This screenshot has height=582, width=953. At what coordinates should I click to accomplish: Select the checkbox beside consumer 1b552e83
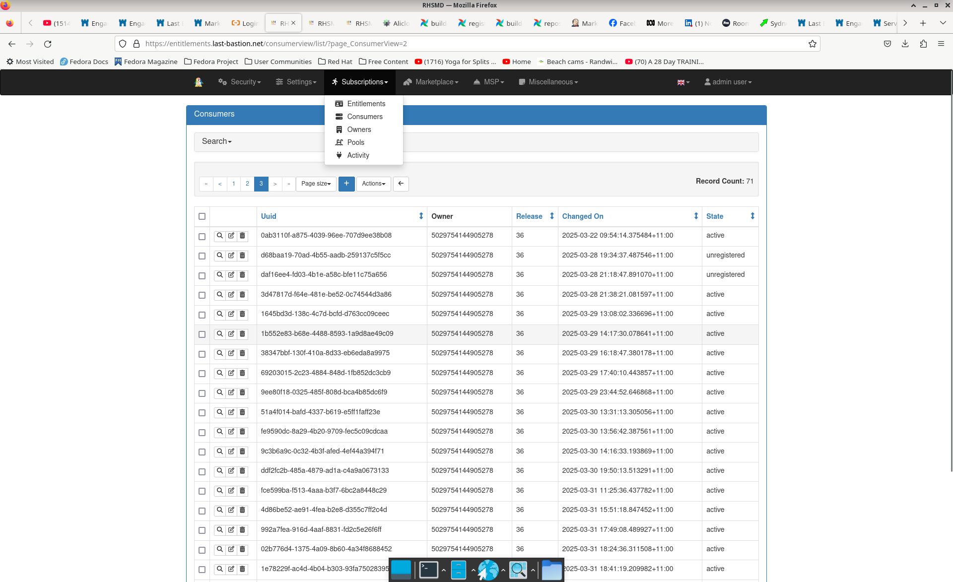[202, 334]
